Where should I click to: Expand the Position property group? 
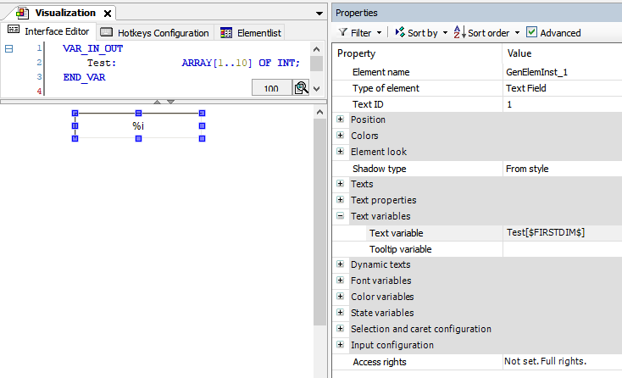pyautogui.click(x=340, y=120)
